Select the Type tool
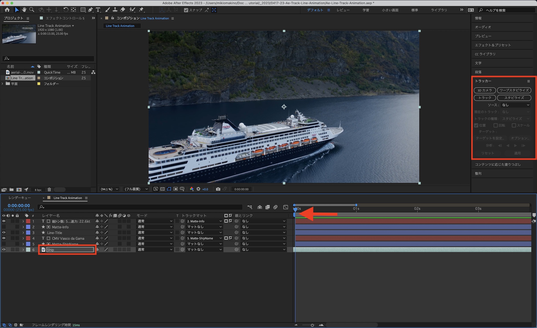The height and width of the screenshot is (328, 537). [98, 10]
